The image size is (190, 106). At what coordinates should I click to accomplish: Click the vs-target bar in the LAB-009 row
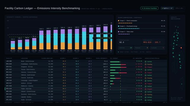(115, 62)
